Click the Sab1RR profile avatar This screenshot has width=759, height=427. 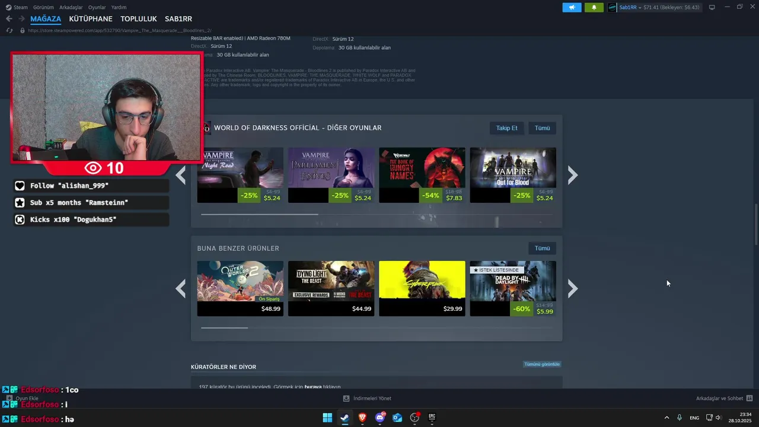[613, 7]
